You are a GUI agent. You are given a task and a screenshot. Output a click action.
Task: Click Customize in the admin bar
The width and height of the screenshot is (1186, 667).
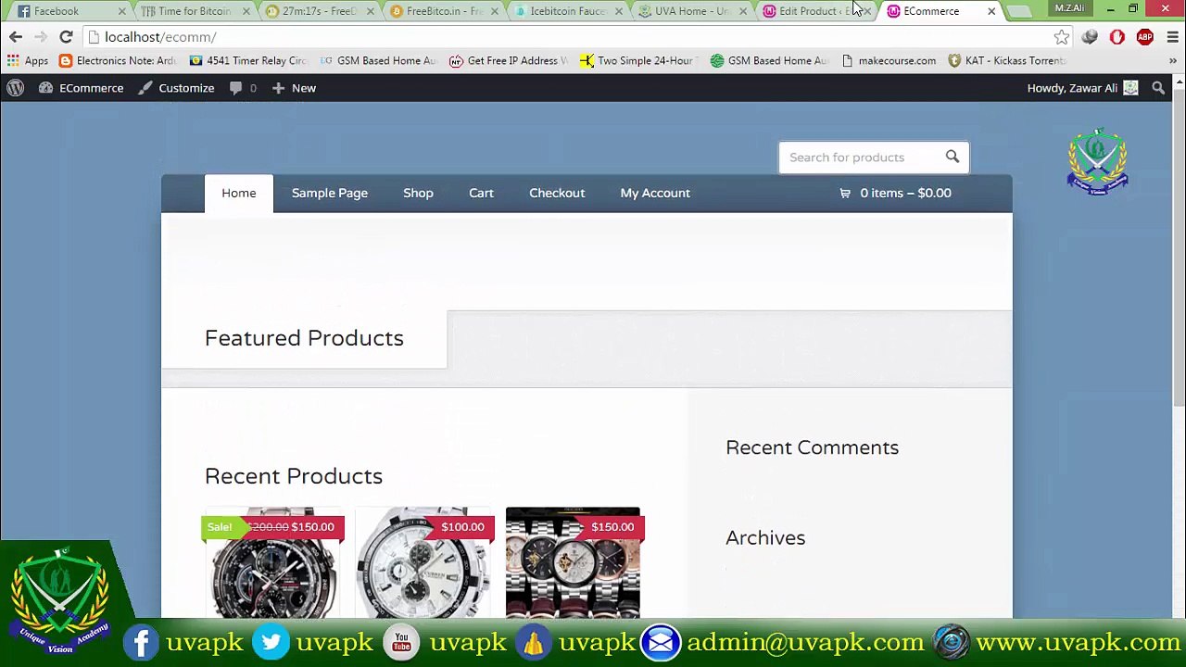(x=176, y=88)
